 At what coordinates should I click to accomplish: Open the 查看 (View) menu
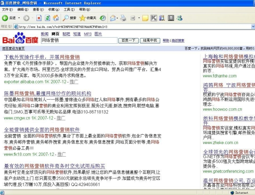[38, 10]
